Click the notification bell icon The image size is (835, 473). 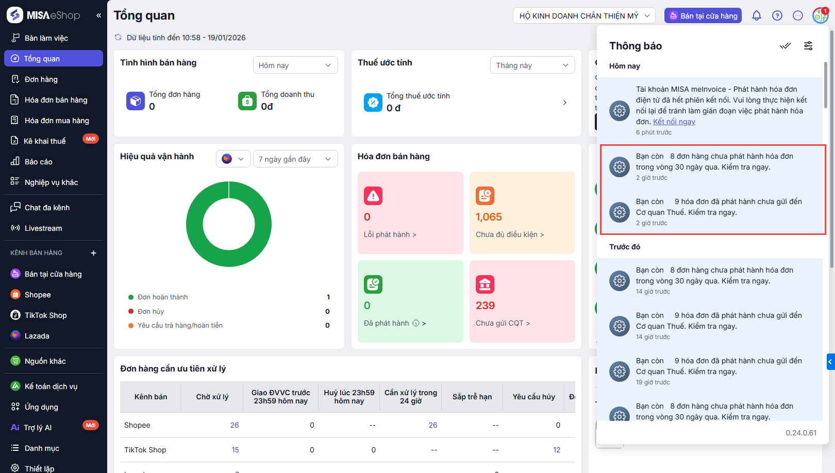coord(756,15)
